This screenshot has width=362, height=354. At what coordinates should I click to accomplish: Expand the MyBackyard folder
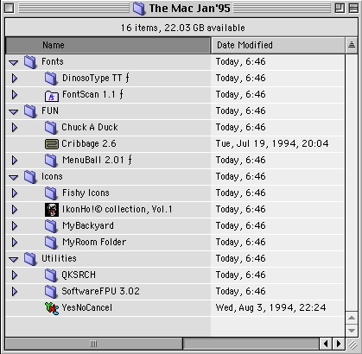pos(15,226)
